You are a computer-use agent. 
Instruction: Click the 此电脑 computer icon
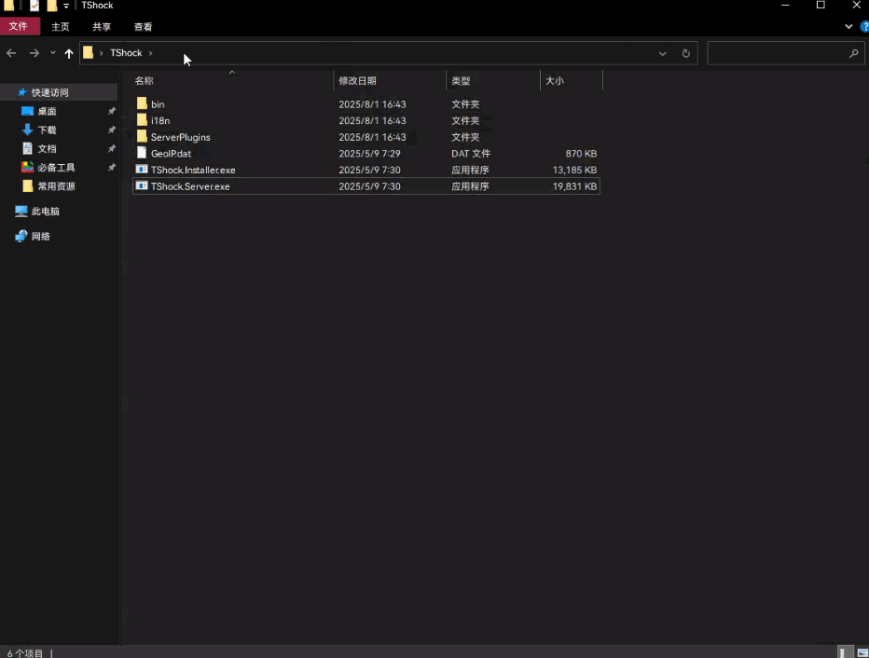point(21,211)
